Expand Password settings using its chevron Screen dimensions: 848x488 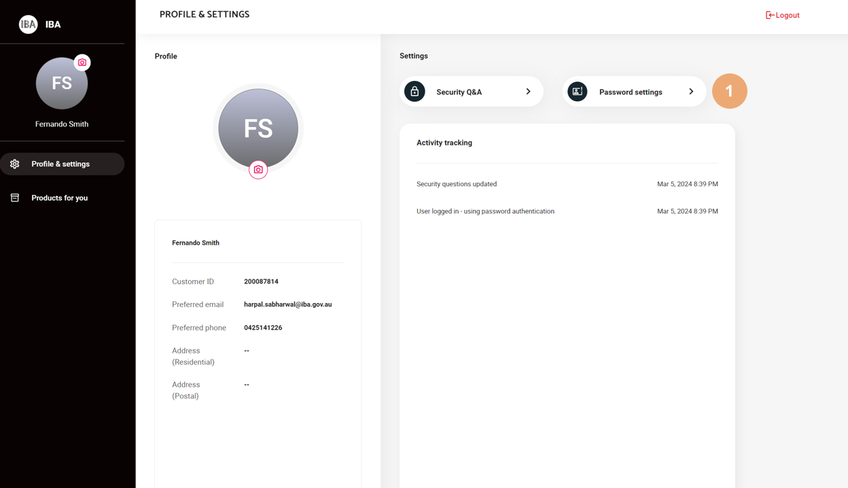(691, 92)
